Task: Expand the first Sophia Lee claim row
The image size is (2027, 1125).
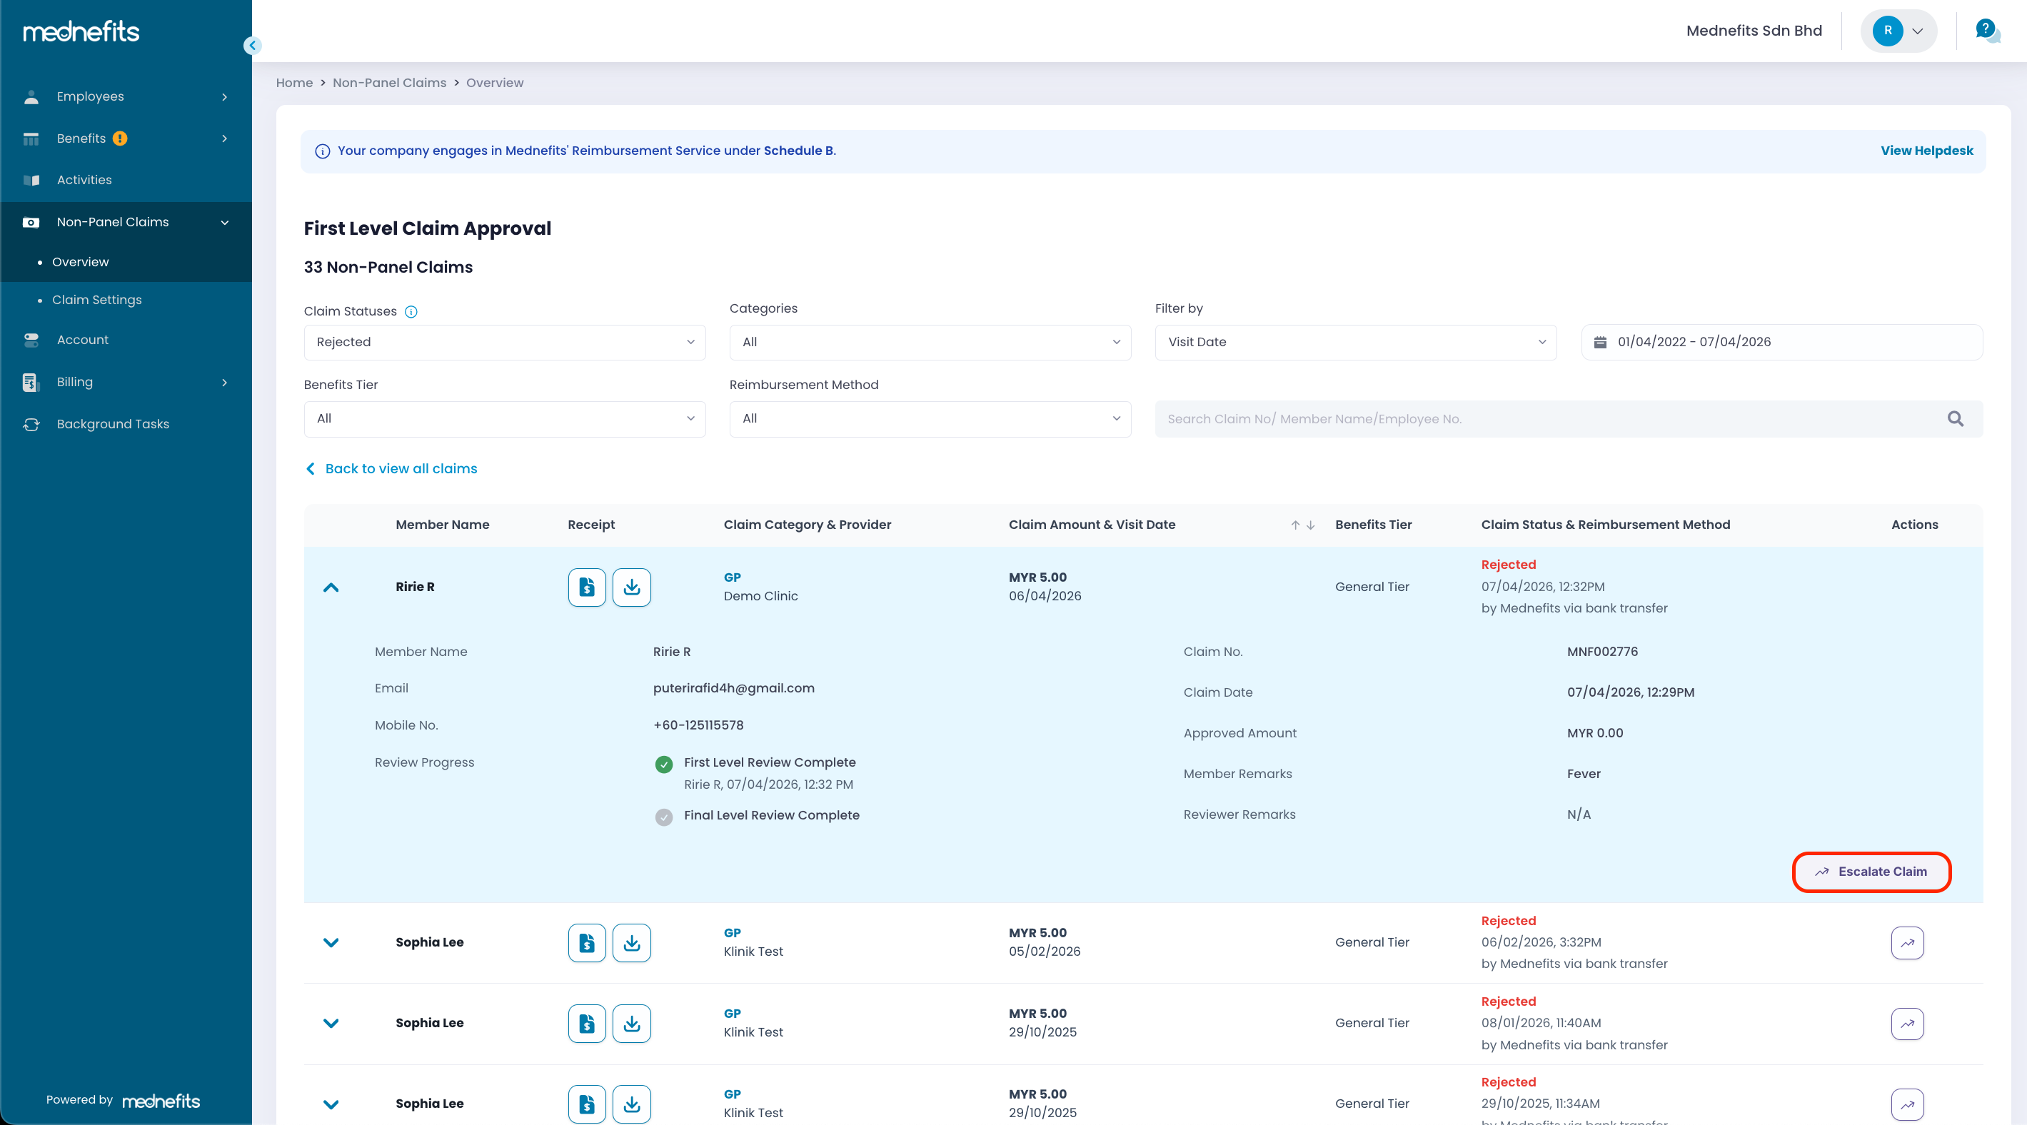Action: click(331, 942)
